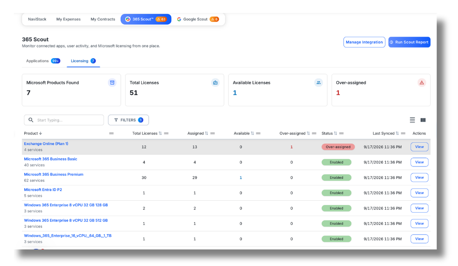
Task: Click available count 1 for Business Premium
Action: (241, 177)
